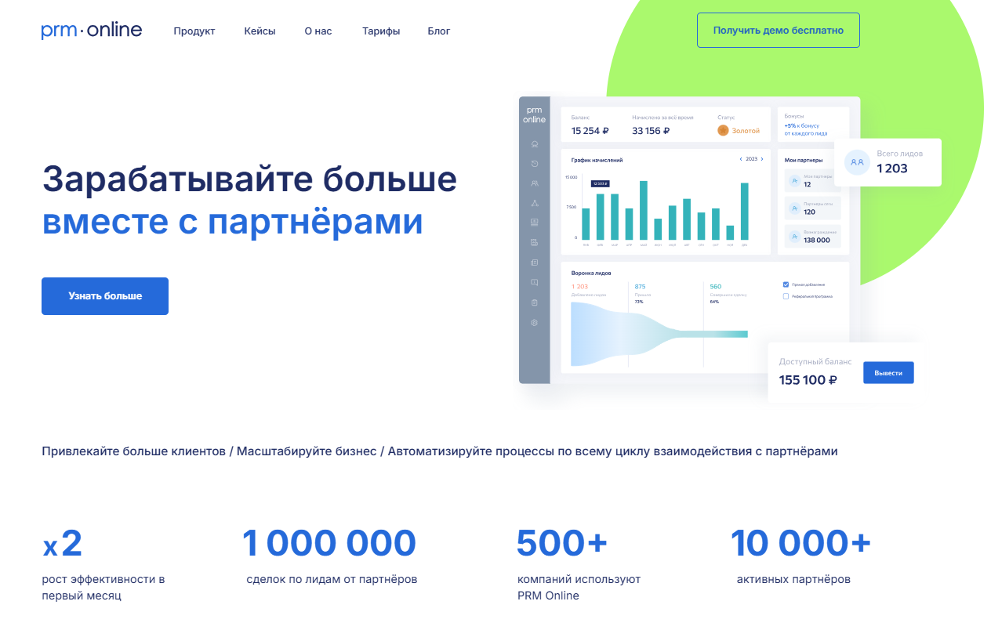The image size is (991, 641).
Task: Click the tagline starting Привлекайте больше клиентов
Action: [440, 451]
